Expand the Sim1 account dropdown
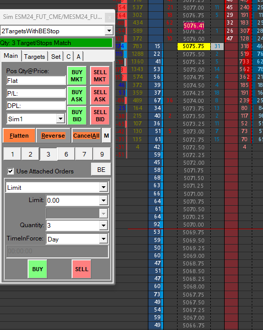This screenshot has width=263, height=330. coord(60,119)
